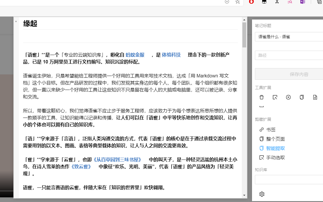Open the Collections icon in browser toolbar

319,2
